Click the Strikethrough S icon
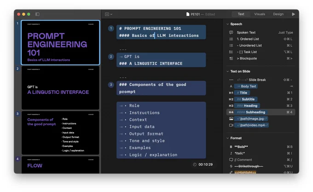Image resolution: width=313 pixels, height=192 pixels. [231, 166]
